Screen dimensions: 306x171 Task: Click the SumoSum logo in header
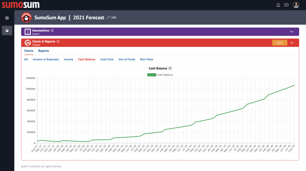click(21, 5)
